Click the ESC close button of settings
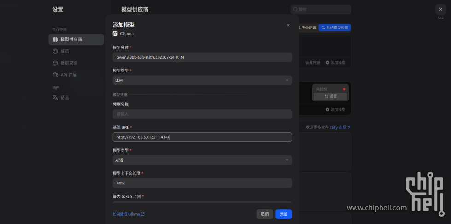Screen dimensions: 451x224 tap(440, 9)
